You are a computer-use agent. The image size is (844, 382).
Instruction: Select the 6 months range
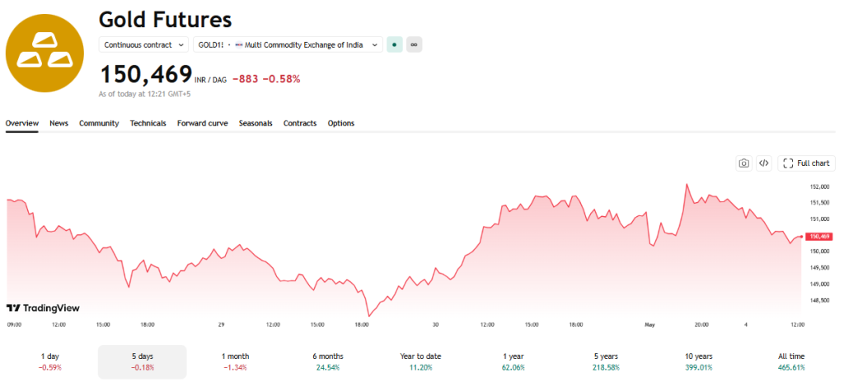pos(328,361)
